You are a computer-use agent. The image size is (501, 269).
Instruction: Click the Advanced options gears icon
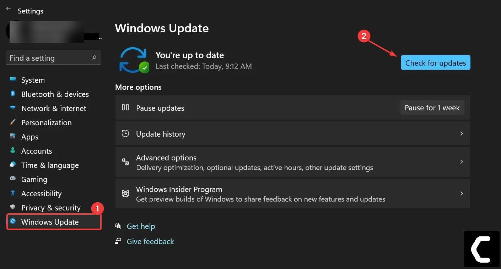pyautogui.click(x=125, y=162)
